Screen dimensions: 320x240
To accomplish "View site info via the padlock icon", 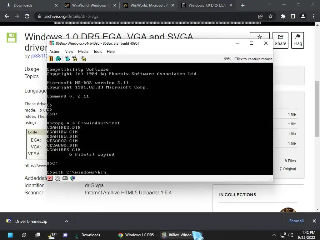I will pos(39,16).
